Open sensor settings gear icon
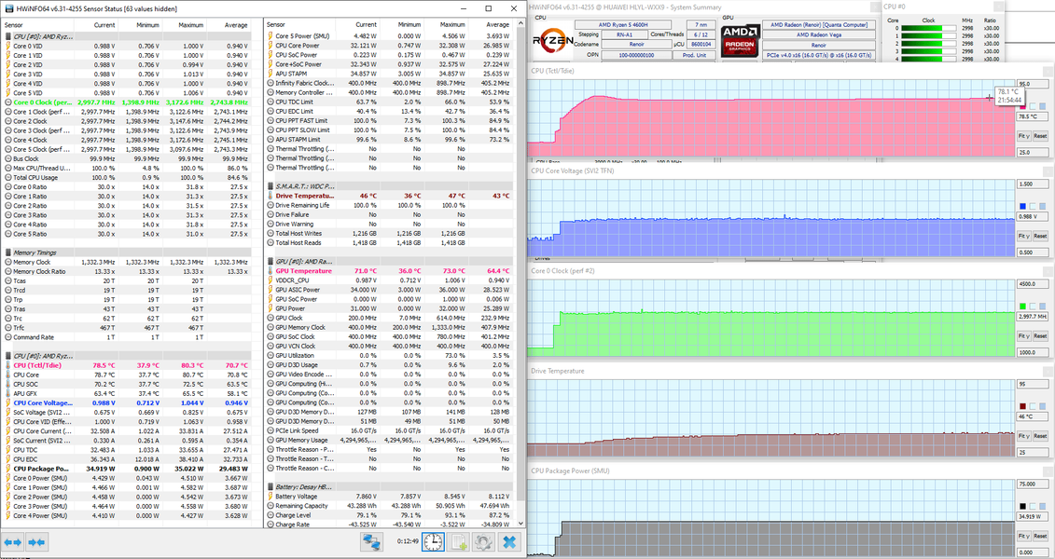 pyautogui.click(x=483, y=541)
